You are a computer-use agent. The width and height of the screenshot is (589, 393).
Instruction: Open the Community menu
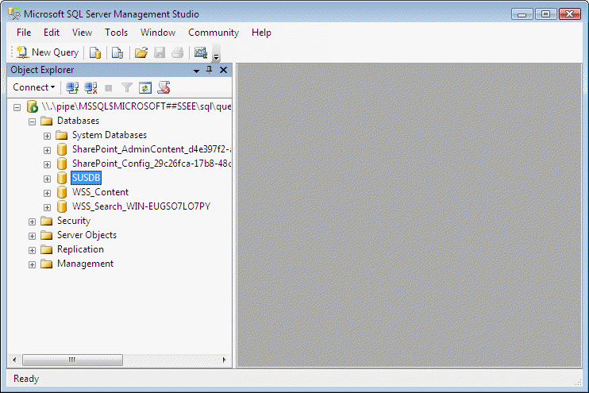214,33
